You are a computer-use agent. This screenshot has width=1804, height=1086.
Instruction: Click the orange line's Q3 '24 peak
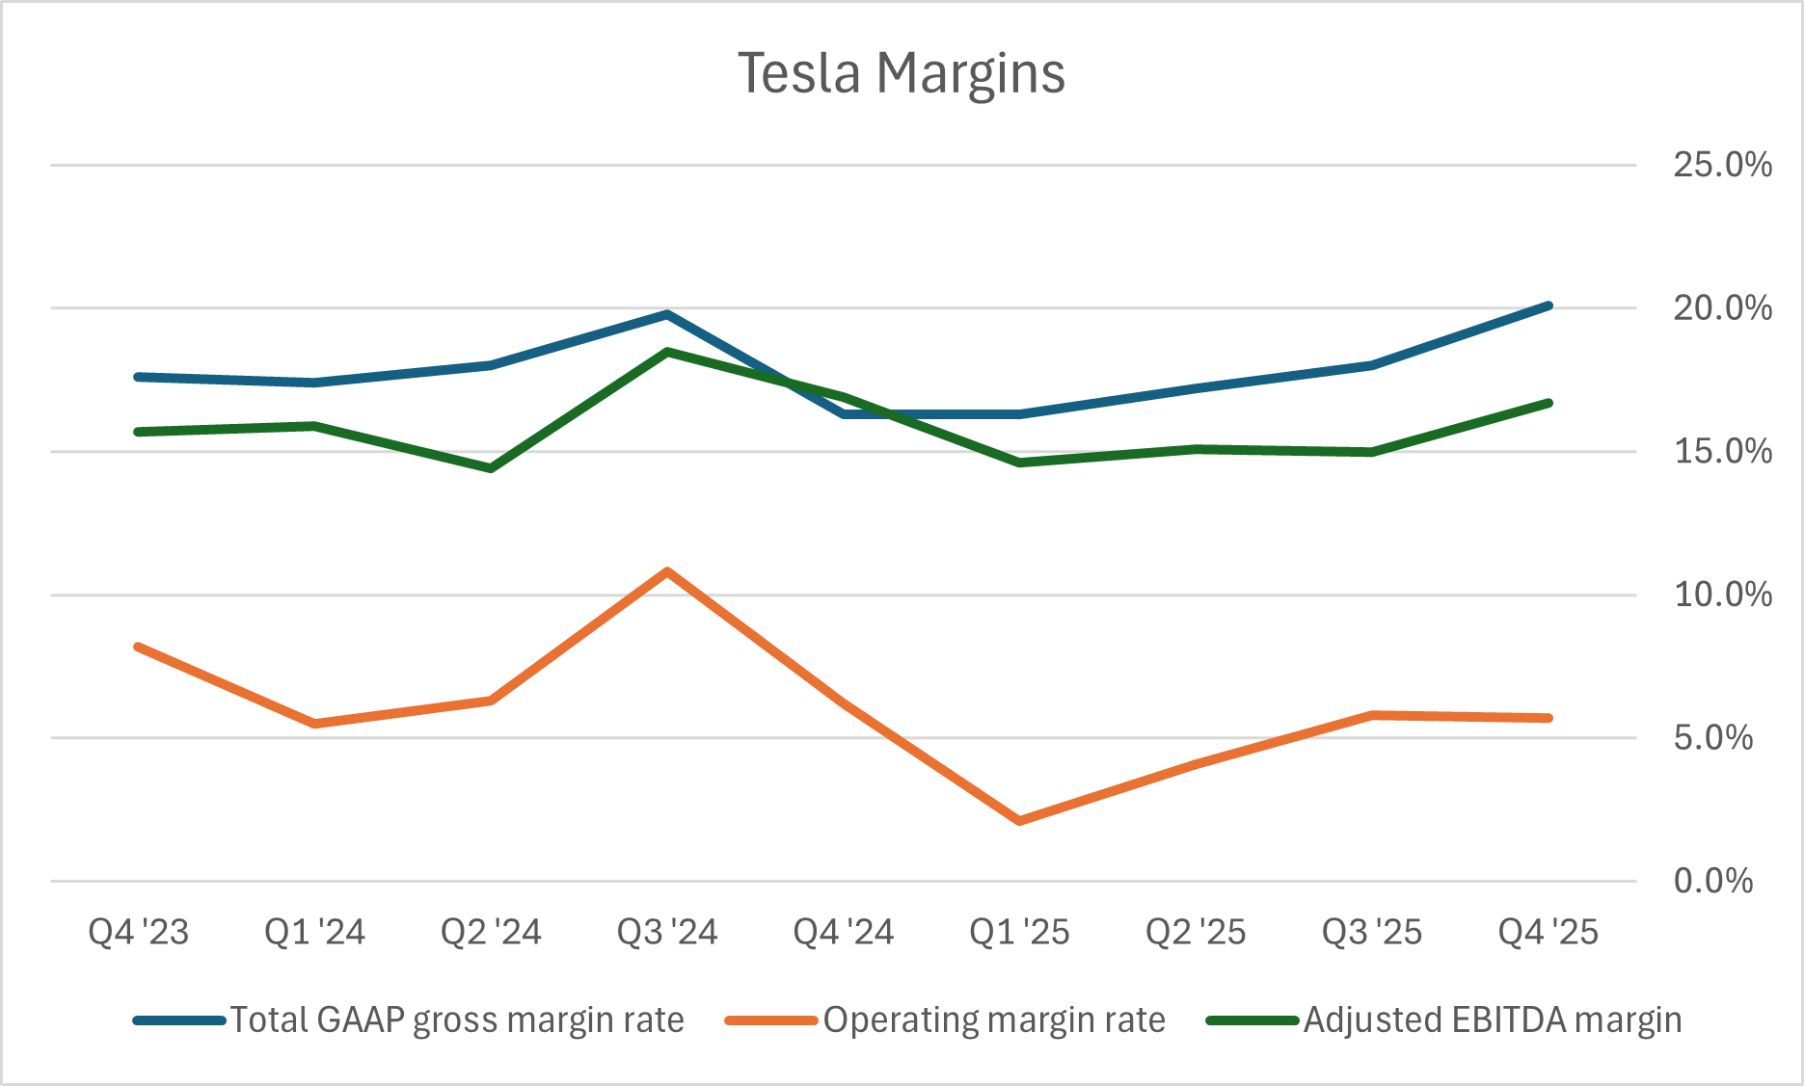pos(667,571)
